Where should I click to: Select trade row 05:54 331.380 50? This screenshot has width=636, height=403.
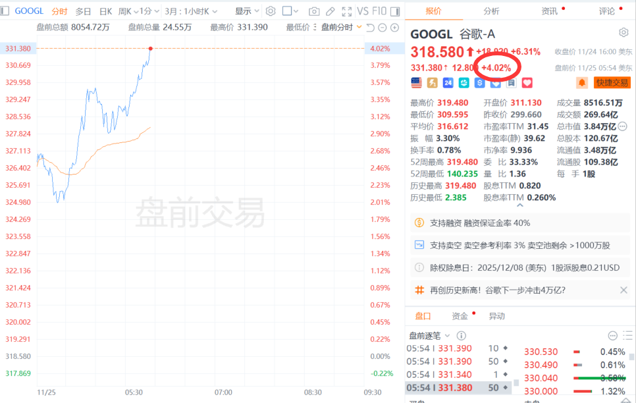click(458, 388)
